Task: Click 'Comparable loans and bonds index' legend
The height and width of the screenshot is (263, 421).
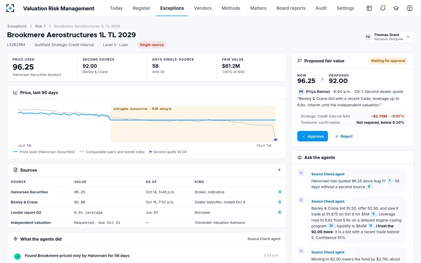Action: pos(112,152)
